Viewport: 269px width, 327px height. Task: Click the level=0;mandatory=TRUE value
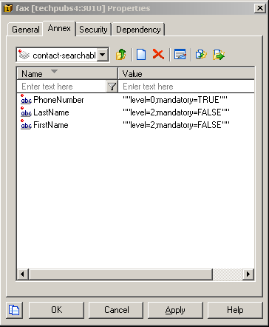175,100
